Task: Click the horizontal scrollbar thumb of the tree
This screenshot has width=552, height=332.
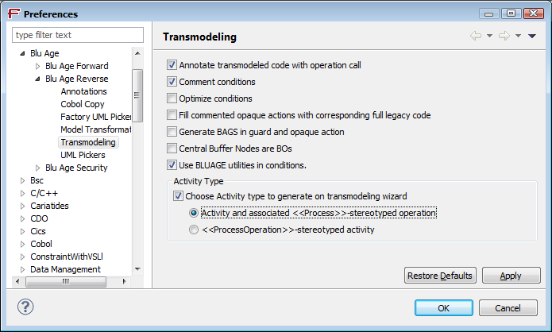Action: (66, 282)
